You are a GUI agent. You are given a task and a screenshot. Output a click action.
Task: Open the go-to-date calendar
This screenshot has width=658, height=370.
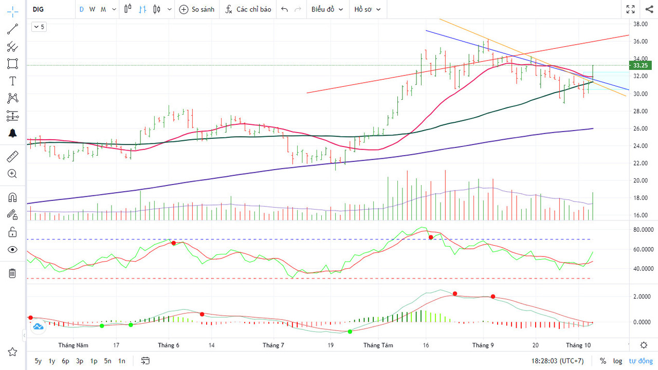(145, 361)
